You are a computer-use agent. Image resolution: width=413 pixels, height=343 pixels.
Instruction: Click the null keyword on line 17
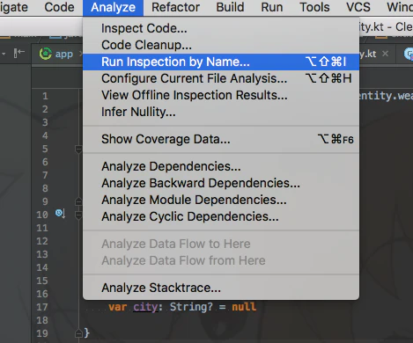pos(244,307)
